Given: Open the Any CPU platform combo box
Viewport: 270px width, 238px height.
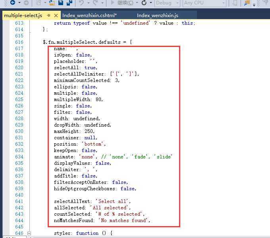Looking at the screenshot, I should point(204,3).
